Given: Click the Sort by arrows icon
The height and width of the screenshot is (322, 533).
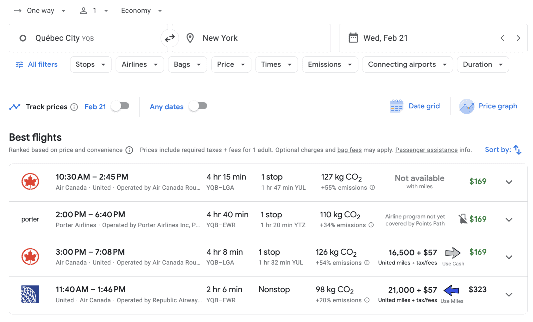Looking at the screenshot, I should coord(517,150).
